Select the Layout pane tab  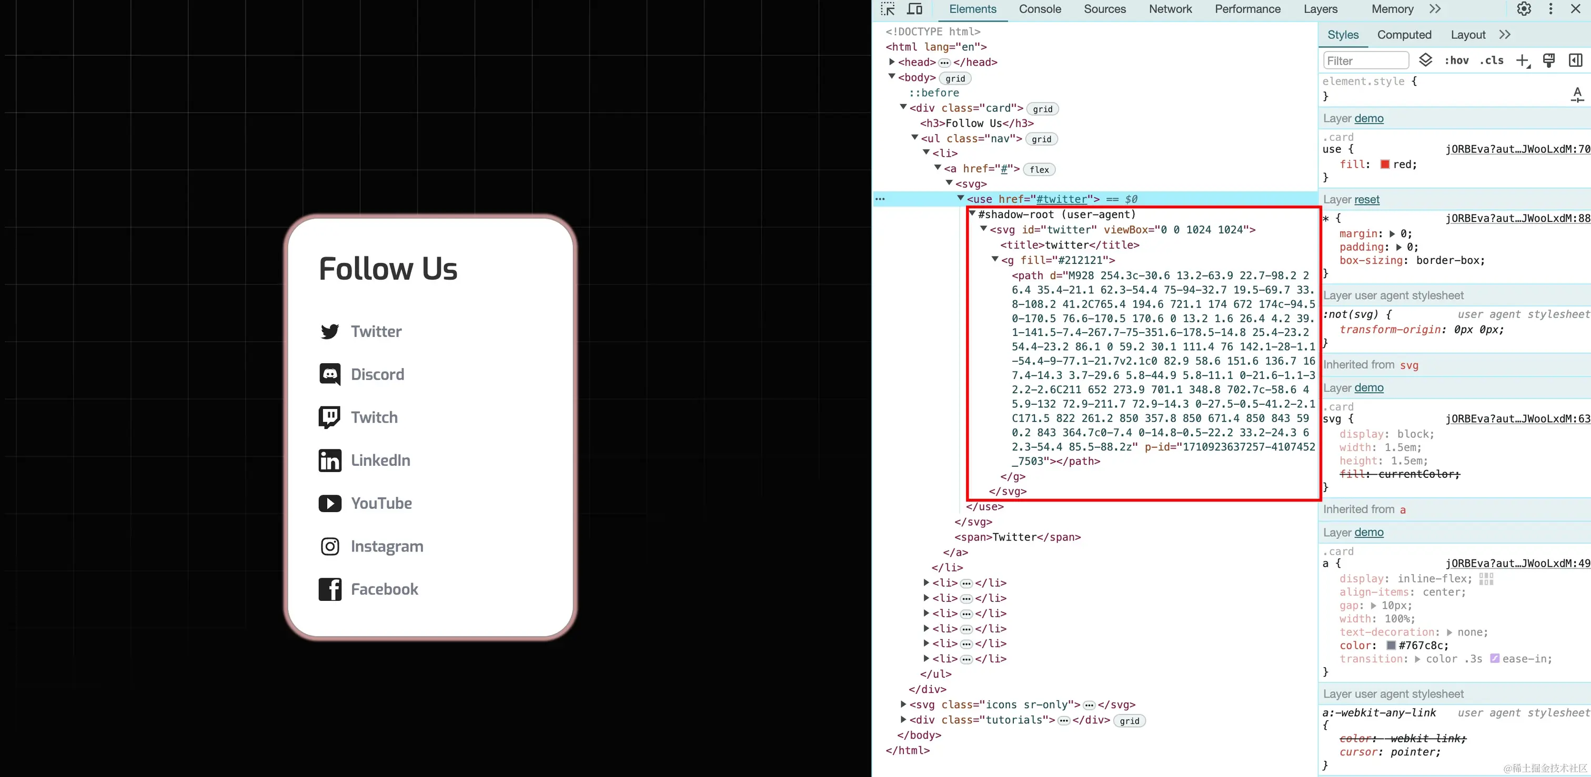[1468, 35]
